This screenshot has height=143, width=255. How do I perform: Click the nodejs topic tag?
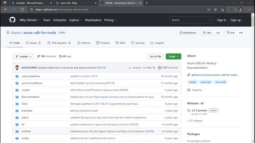click(192, 82)
